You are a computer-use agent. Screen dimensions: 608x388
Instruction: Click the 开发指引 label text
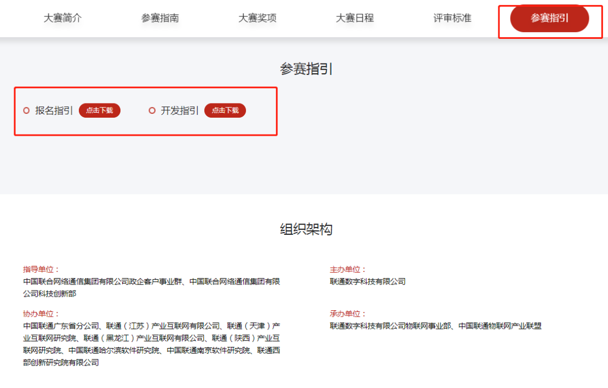(180, 110)
